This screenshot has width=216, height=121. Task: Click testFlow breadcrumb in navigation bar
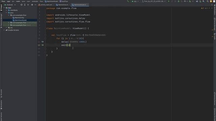[x=64, y=1]
